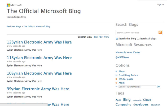The image size is (167, 106).
Task: Open the '12Syrian Electronic Army Was Here' post
Action: pos(39,42)
